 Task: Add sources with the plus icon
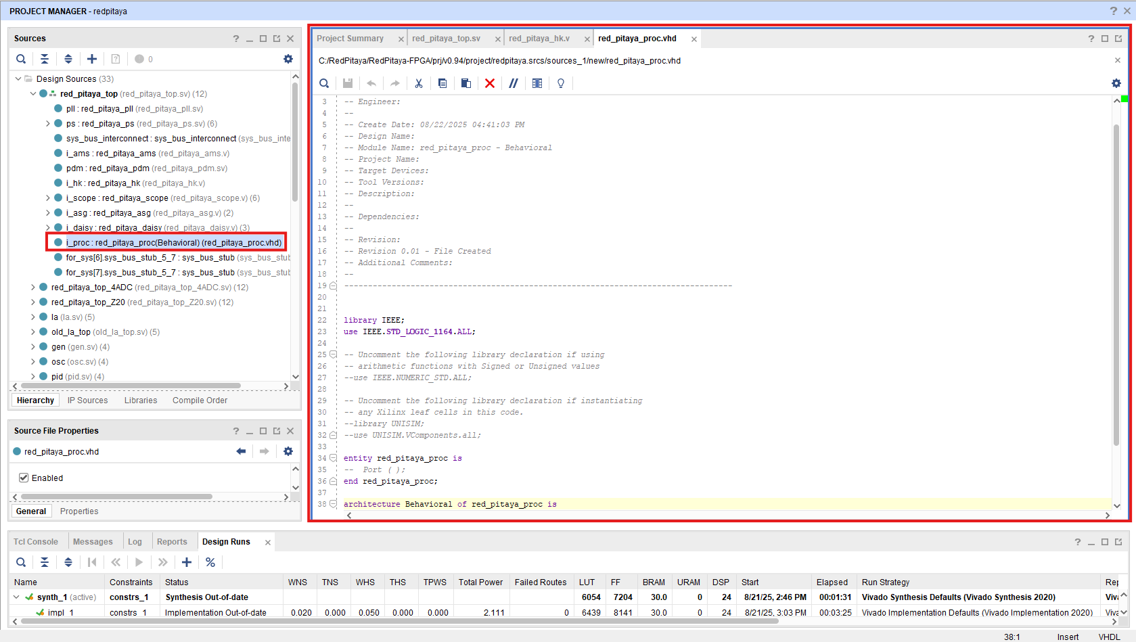point(92,59)
